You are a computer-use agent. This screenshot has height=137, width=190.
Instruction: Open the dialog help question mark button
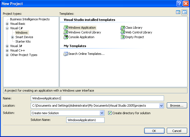(x=179, y=4)
